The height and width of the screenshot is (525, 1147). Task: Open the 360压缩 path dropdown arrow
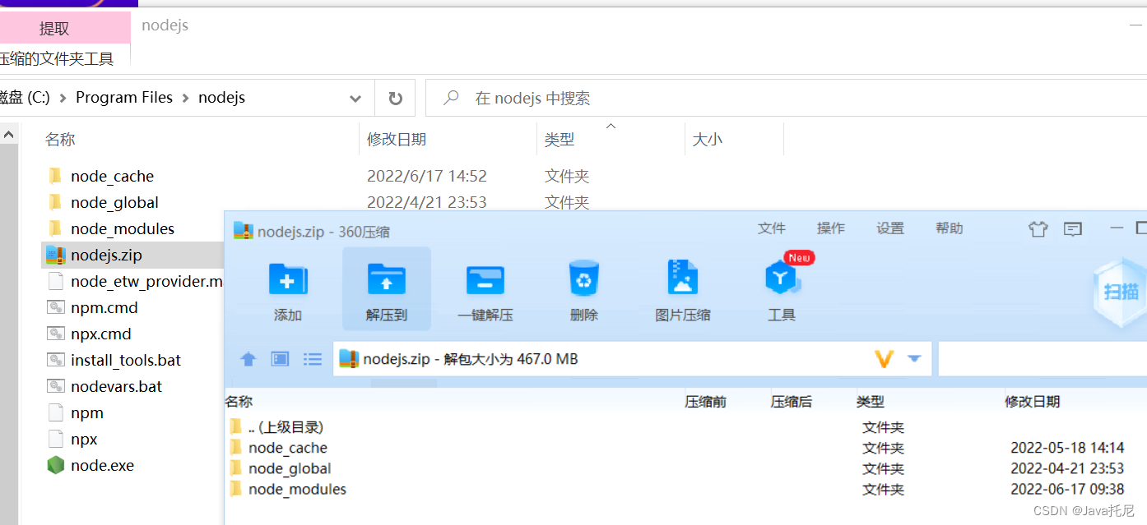[x=914, y=359]
